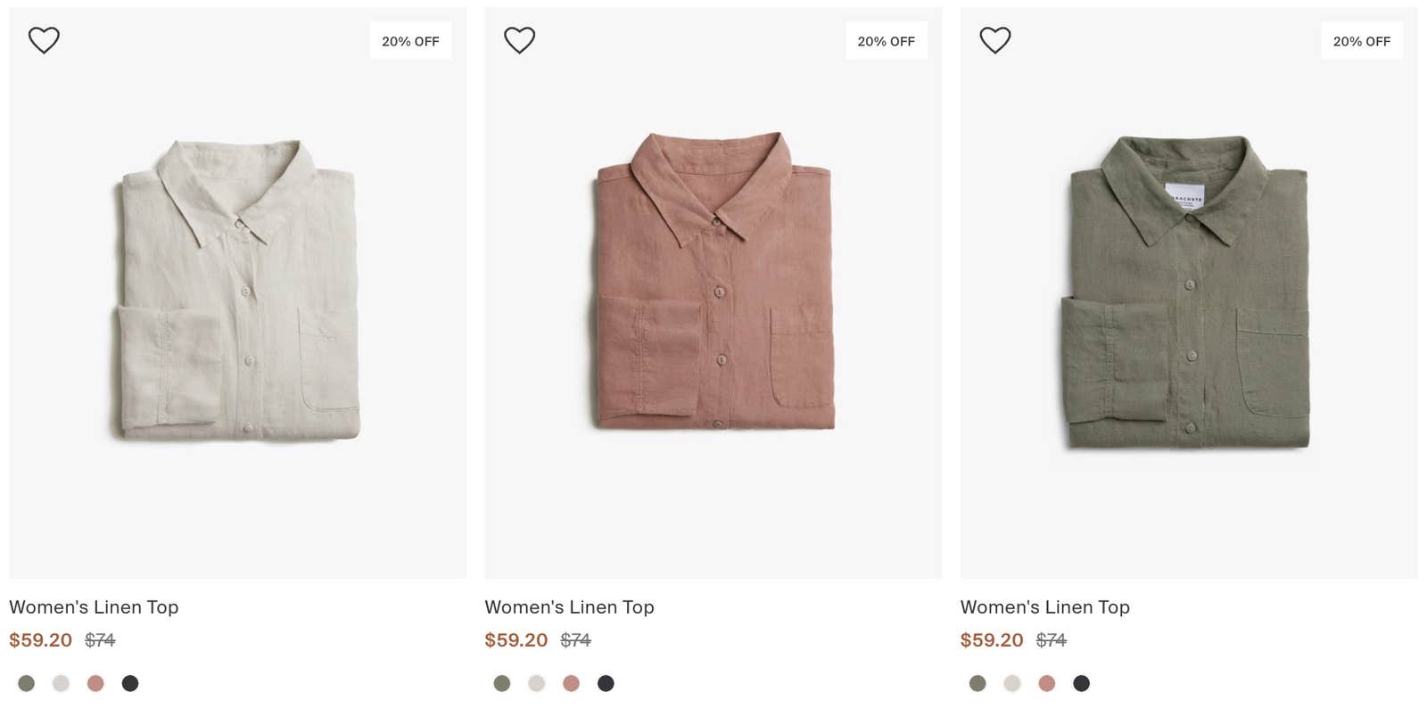Image resolution: width=1427 pixels, height=709 pixels.
Task: Click the wishlist heart above the first product
Action: (x=42, y=39)
